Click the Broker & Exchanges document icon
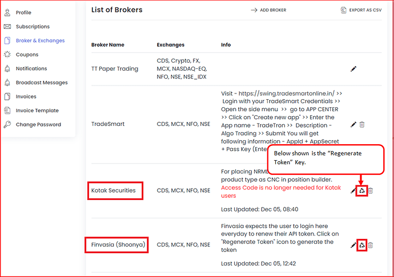Image resolution: width=394 pixels, height=277 pixels. pyautogui.click(x=7, y=40)
